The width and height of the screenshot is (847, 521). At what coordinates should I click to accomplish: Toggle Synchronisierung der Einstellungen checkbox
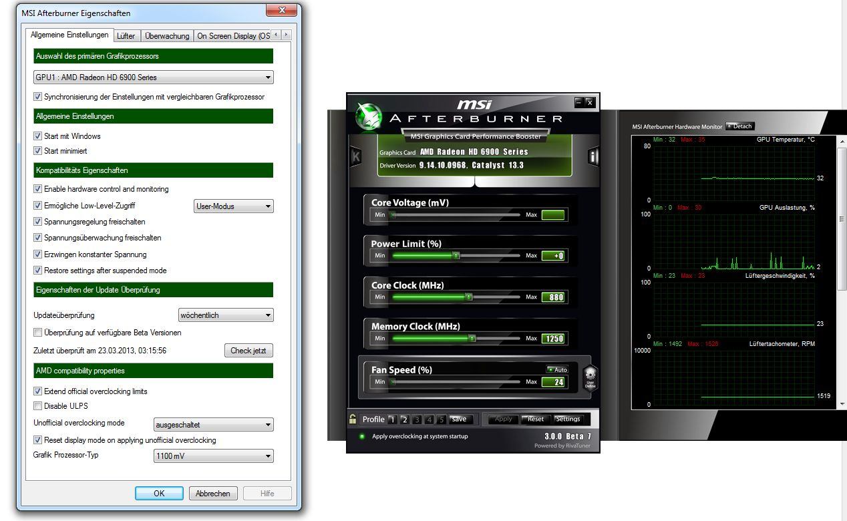click(x=37, y=97)
